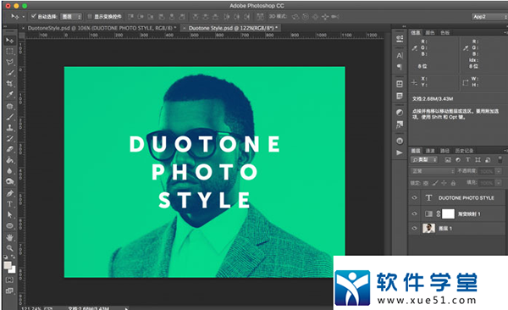508x310 pixels.
Task: Toggle lock all for layer
Action: point(453,183)
